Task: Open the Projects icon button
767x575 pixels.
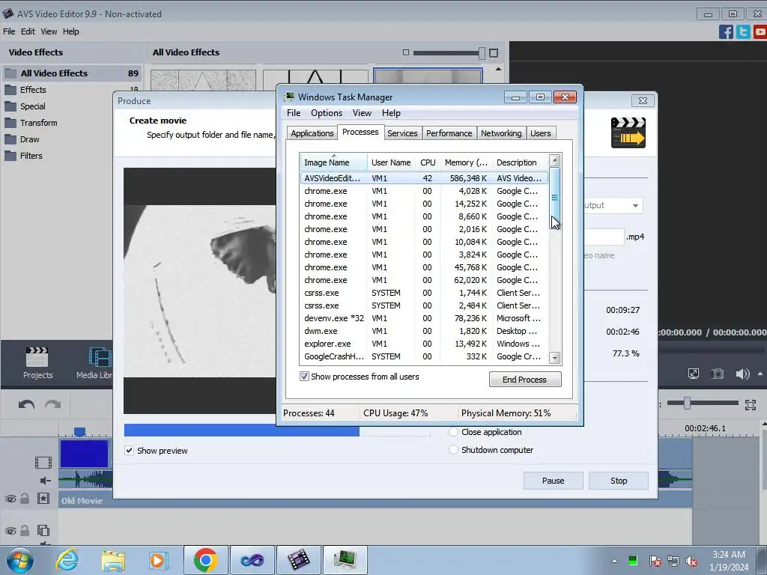Action: tap(37, 363)
